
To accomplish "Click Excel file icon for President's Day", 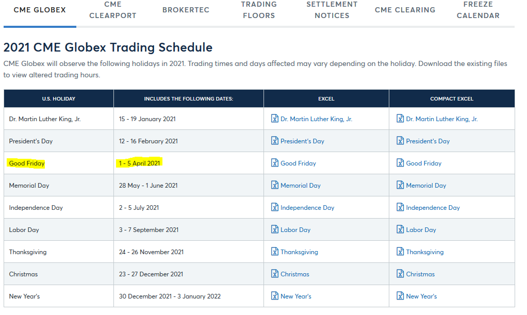I will click(275, 141).
